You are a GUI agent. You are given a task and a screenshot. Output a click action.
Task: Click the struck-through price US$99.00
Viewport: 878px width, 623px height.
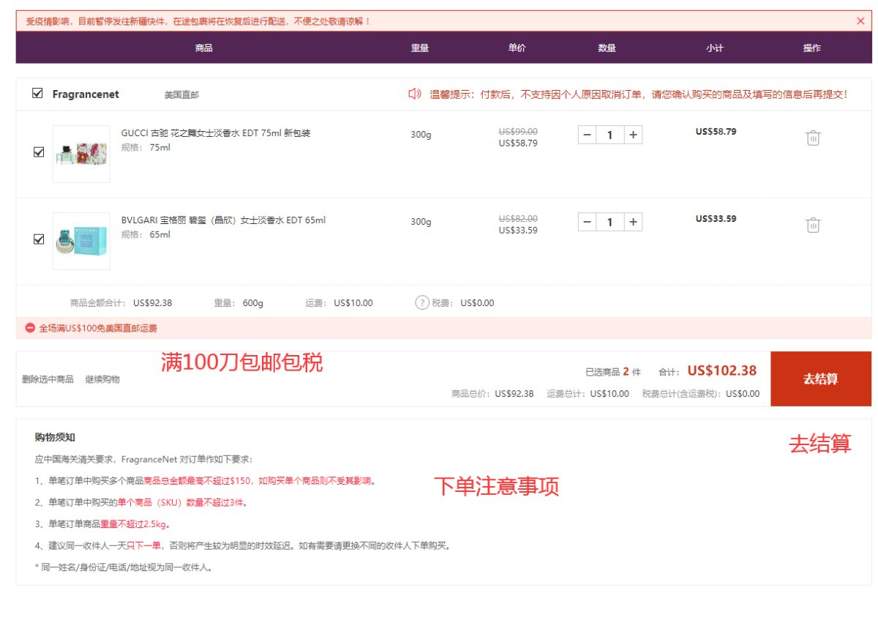[518, 132]
